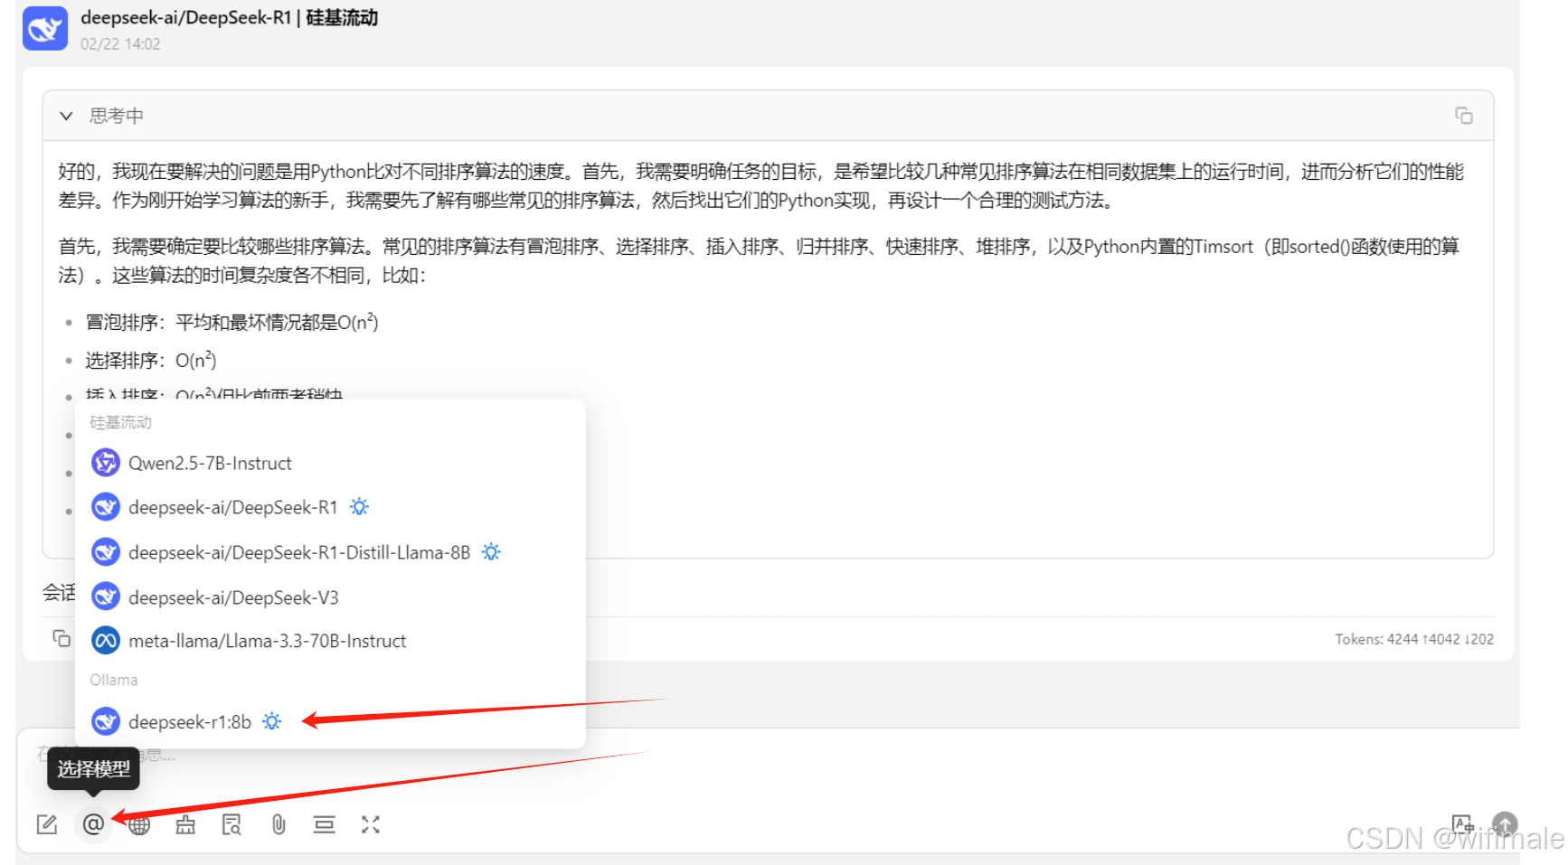
Task: Click the 硅基流动 group label
Action: tap(120, 422)
